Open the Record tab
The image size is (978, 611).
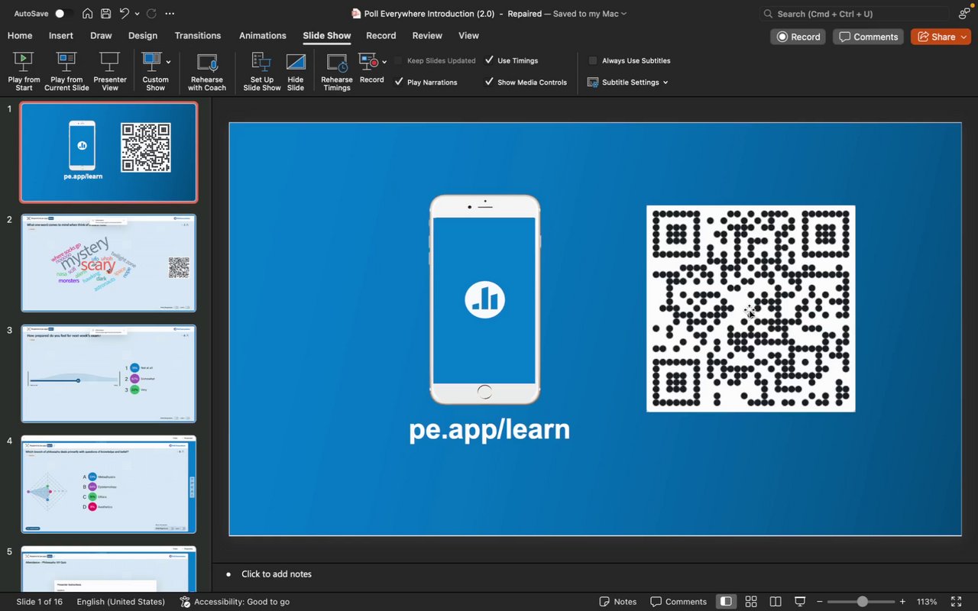point(381,36)
